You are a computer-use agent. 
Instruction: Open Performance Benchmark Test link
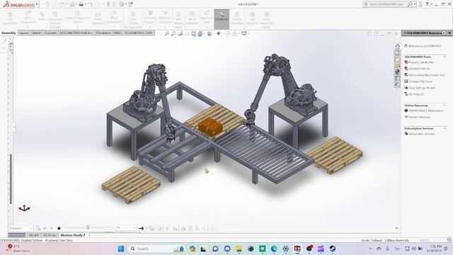coord(426,75)
